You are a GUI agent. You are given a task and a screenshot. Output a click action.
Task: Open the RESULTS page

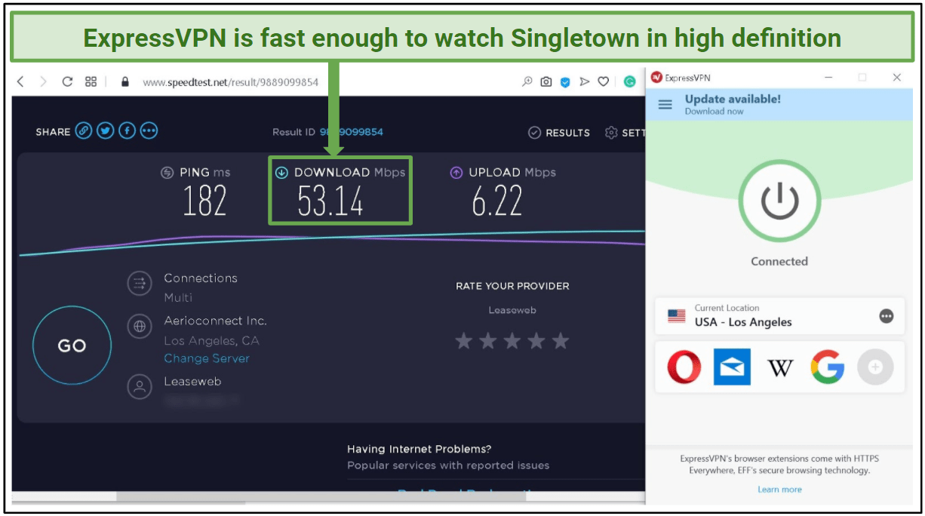(x=559, y=133)
